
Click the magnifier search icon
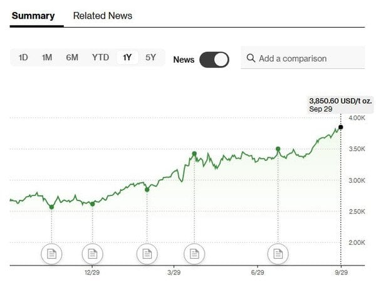click(x=251, y=58)
